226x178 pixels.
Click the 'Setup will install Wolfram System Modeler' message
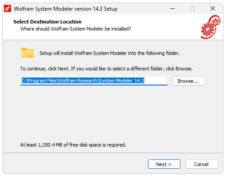tap(109, 53)
